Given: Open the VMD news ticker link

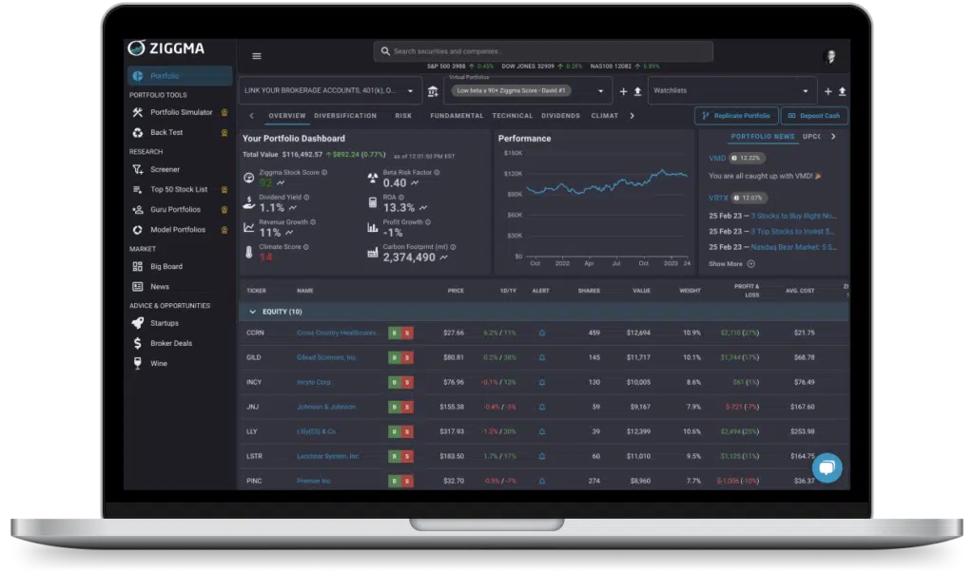Looking at the screenshot, I should [717, 159].
